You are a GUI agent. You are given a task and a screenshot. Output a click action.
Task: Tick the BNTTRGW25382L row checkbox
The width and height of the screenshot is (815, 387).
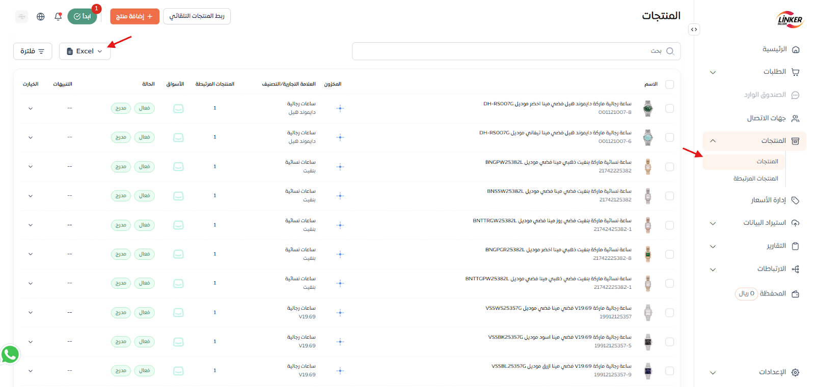tap(669, 225)
